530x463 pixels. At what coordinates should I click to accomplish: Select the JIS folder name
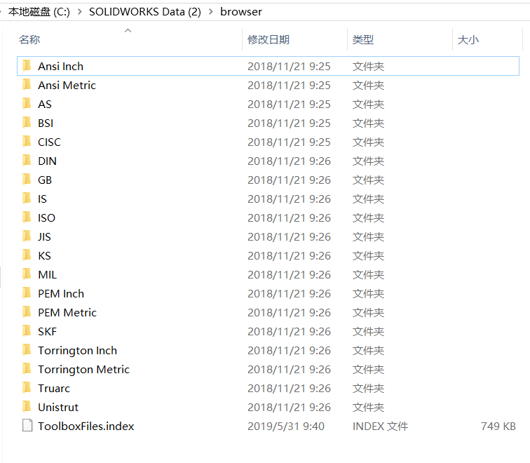tap(44, 236)
